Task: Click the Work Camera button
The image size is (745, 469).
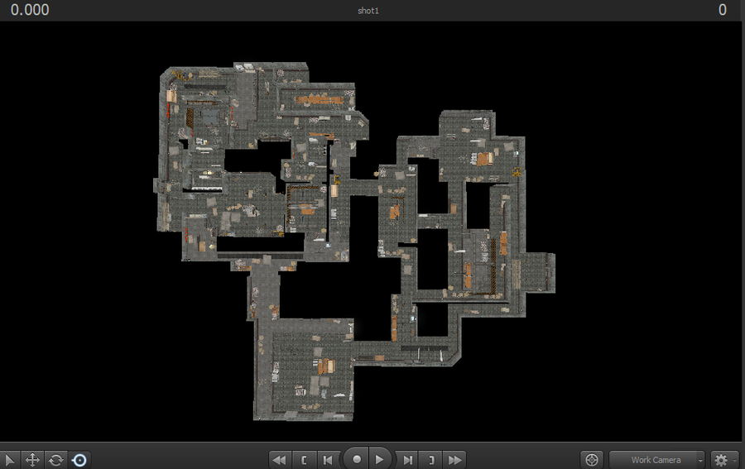Action: 652,459
